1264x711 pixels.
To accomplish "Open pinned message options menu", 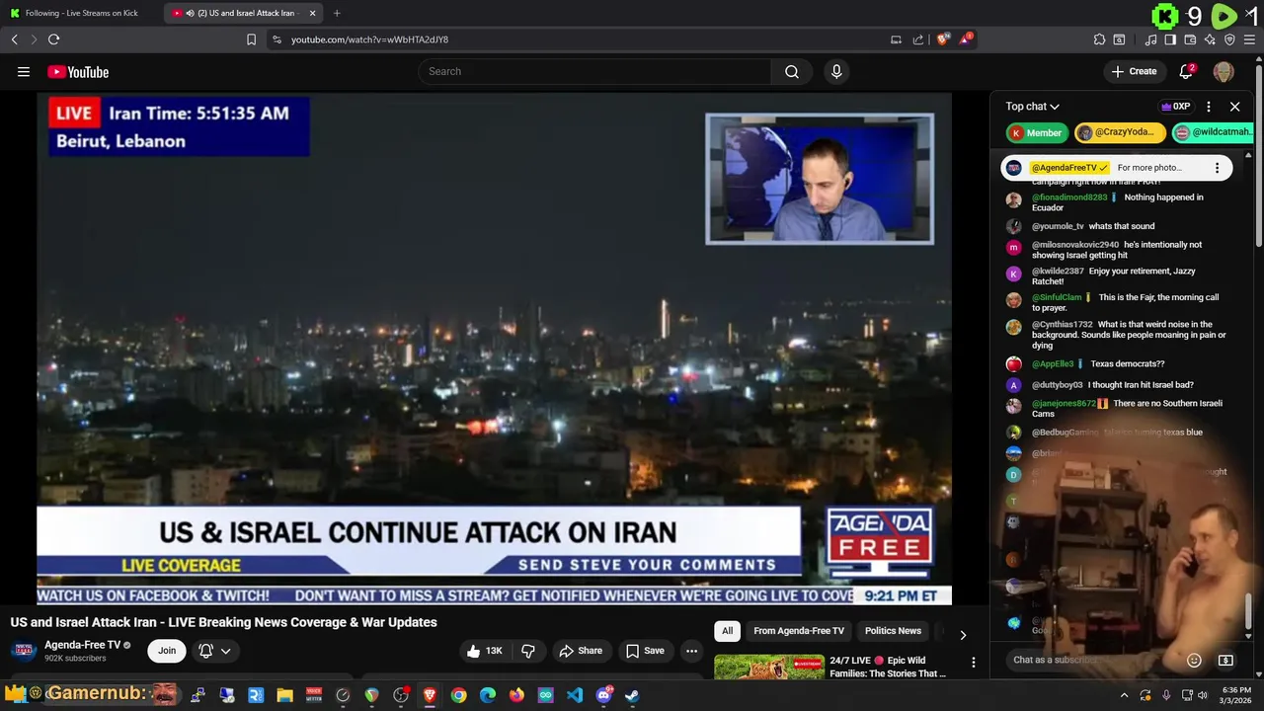I will click(x=1217, y=168).
